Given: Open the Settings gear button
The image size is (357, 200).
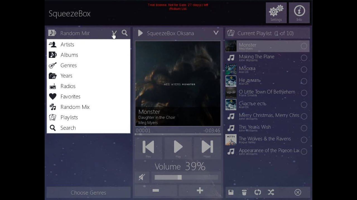Looking at the screenshot, I should (x=276, y=13).
